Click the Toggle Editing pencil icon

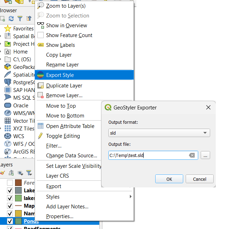41,136
